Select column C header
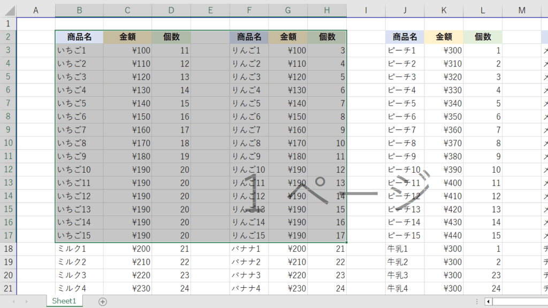Image resolution: width=548 pixels, height=308 pixels. coord(127,11)
